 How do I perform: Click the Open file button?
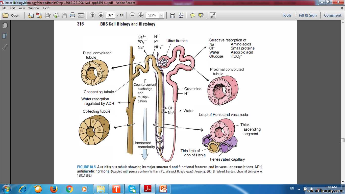11,15
